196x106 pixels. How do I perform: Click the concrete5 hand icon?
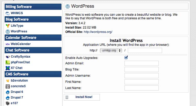coord(8,86)
